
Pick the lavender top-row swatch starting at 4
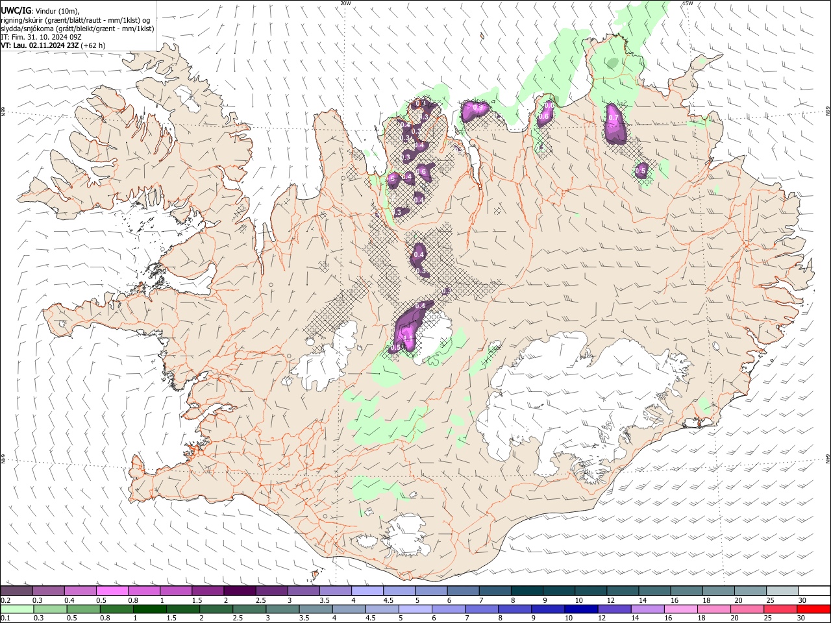pyautogui.click(x=367, y=591)
